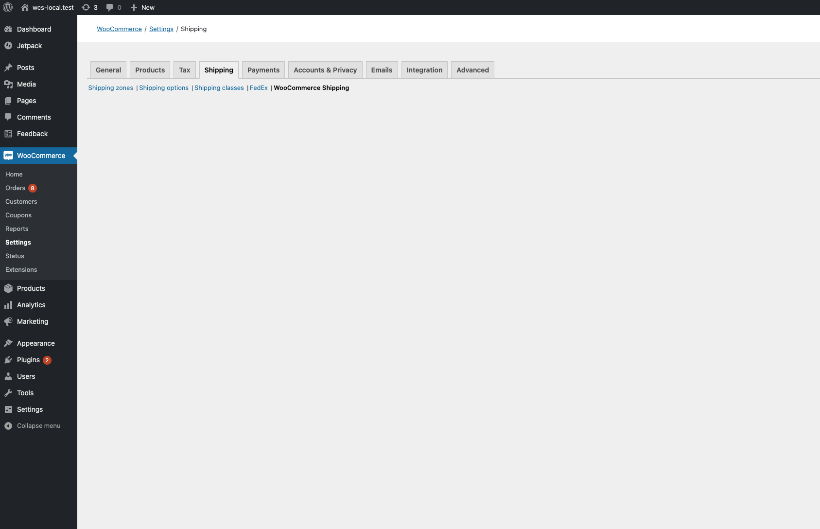The height and width of the screenshot is (529, 820).
Task: Open the Shipping zones link
Action: coord(110,88)
